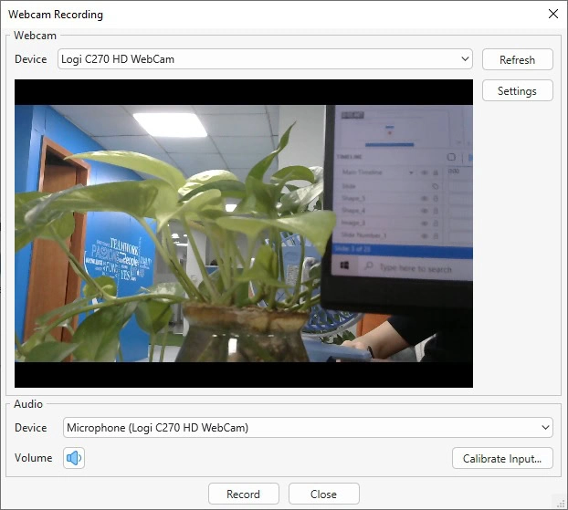
Task: Open webcam Settings
Action: (517, 90)
